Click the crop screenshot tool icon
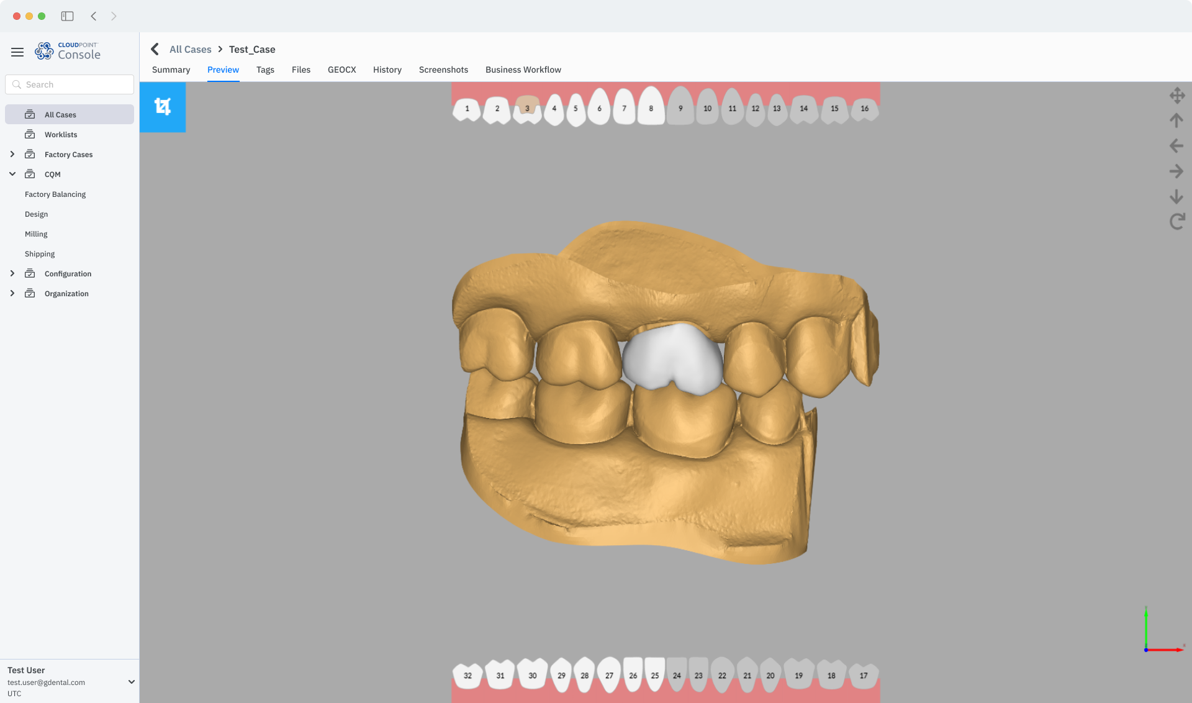 coord(163,107)
